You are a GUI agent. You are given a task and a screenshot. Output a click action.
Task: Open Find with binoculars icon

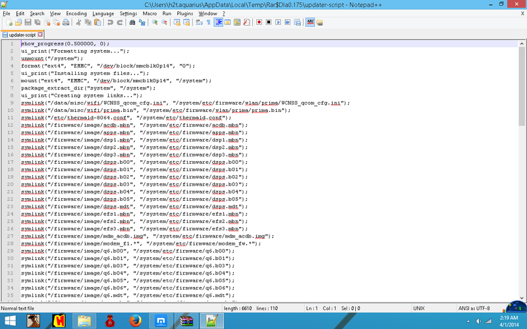pyautogui.click(x=132, y=22)
